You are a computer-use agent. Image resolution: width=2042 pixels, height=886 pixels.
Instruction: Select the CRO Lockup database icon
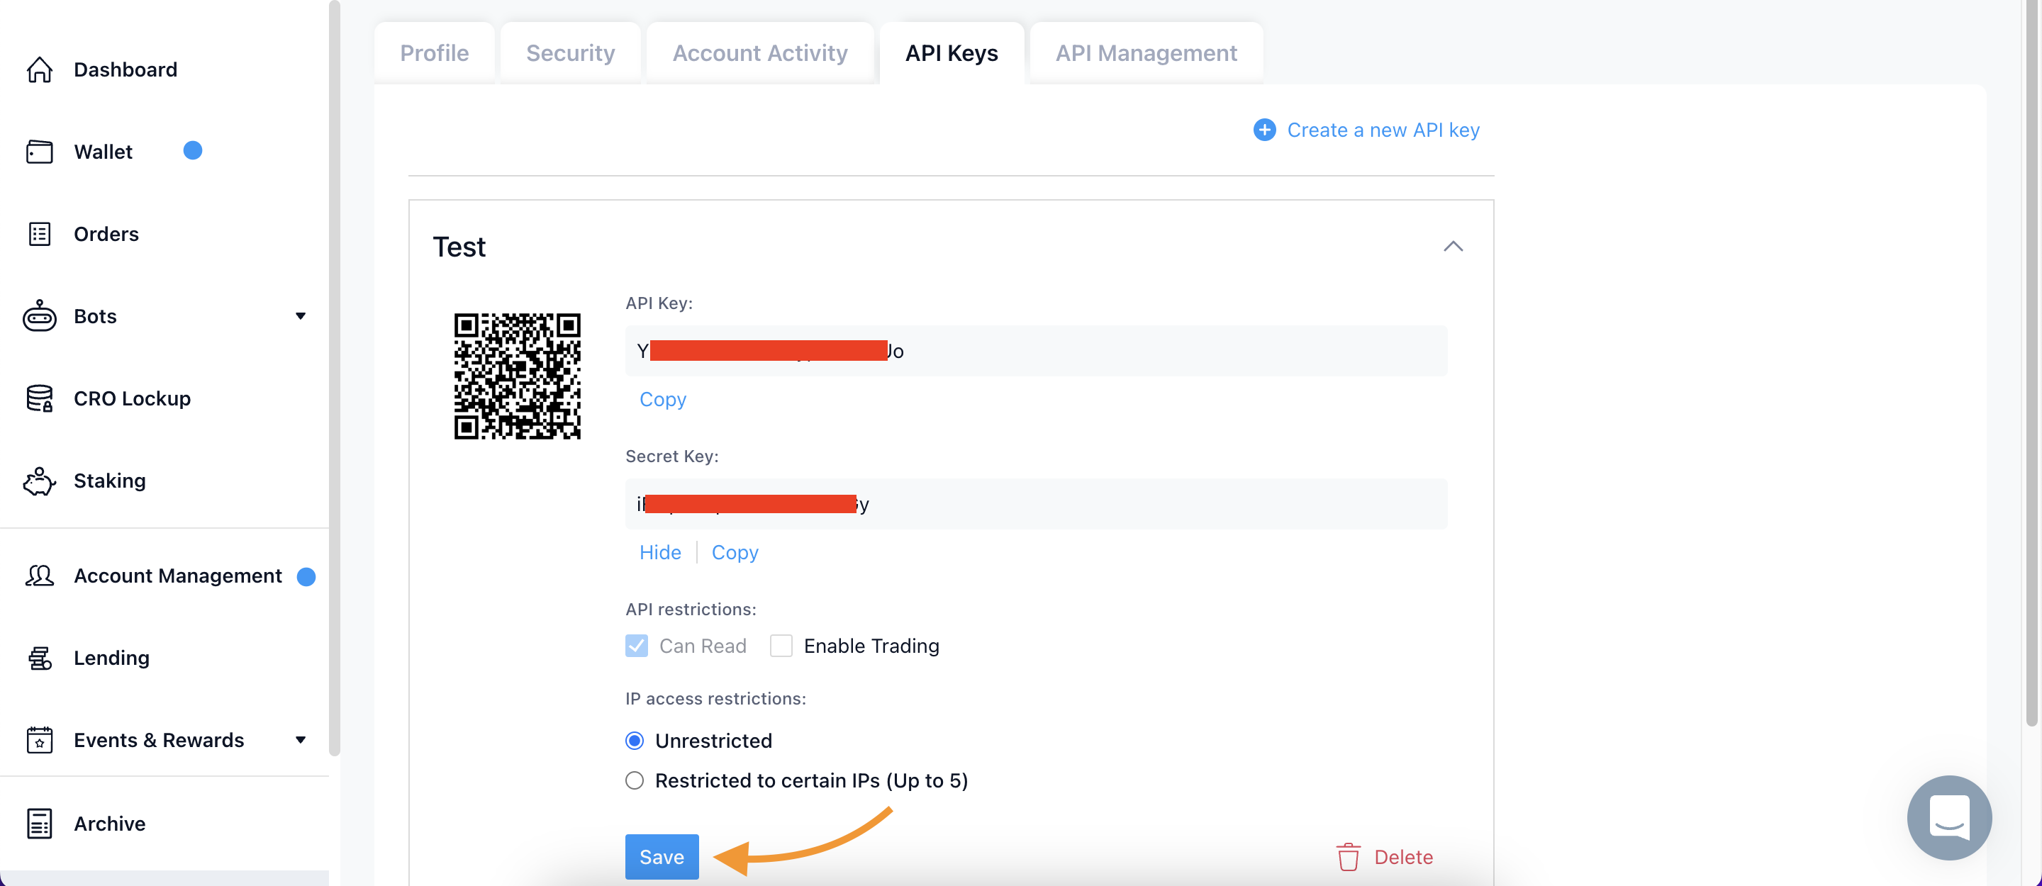click(x=39, y=398)
